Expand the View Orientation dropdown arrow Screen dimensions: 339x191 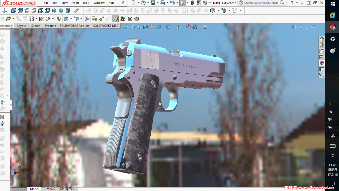tap(163, 27)
